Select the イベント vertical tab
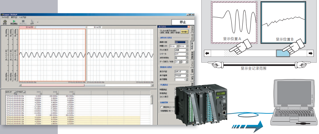Screen dimensions: 319x134 click(192, 64)
